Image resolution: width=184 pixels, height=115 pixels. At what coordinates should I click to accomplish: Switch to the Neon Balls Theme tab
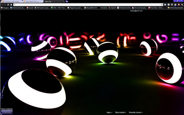click(33, 1)
